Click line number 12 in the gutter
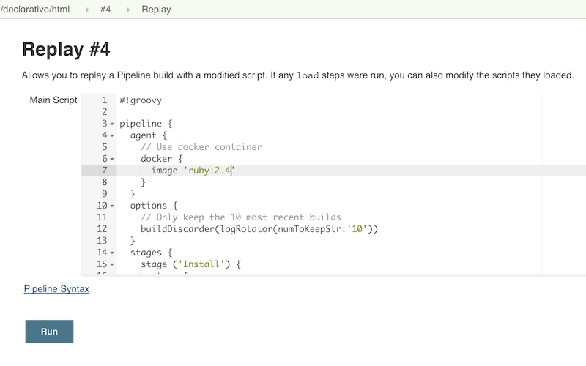The image size is (586, 366). [102, 229]
